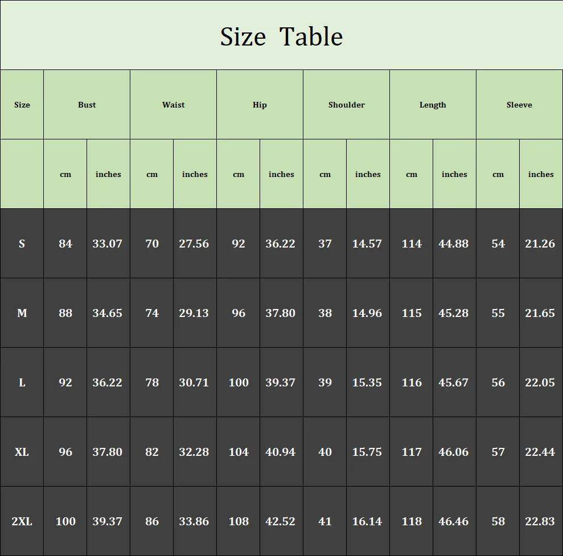This screenshot has width=563, height=556.
Task: Click hip value "100" in row L
Action: click(239, 382)
